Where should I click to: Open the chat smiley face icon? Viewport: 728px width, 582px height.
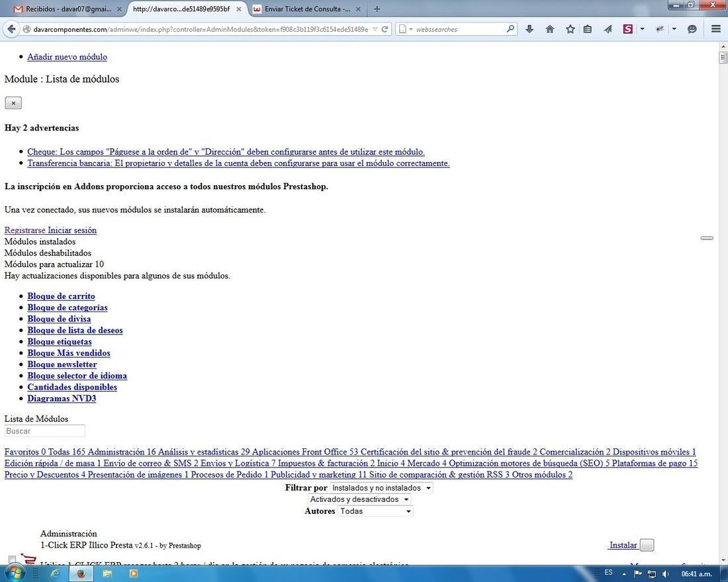(692, 29)
